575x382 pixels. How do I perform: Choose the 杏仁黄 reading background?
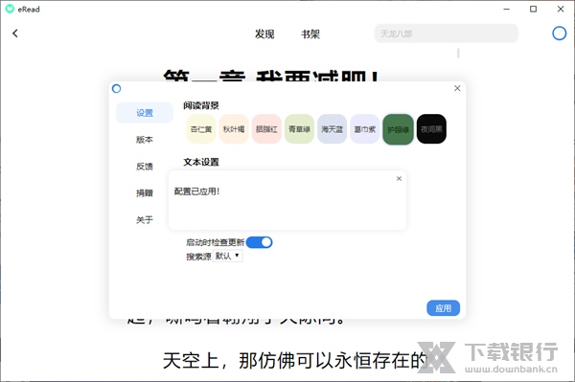click(x=201, y=129)
